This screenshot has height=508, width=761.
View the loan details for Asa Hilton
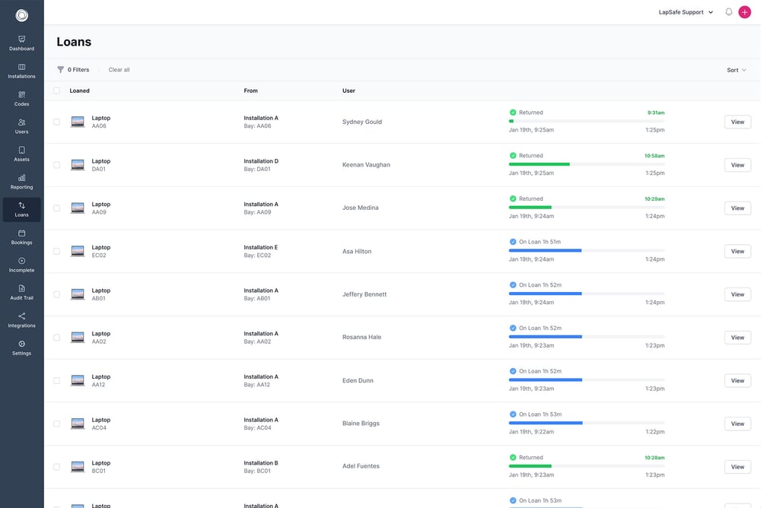[737, 251]
